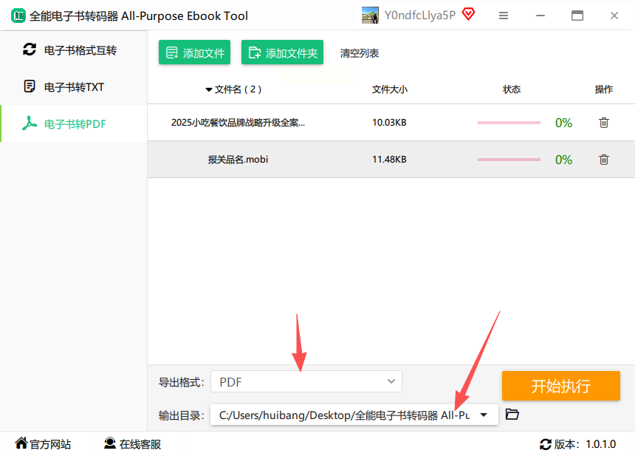This screenshot has height=456, width=635.
Task: Click 清空列表 to clear list
Action: tap(359, 53)
